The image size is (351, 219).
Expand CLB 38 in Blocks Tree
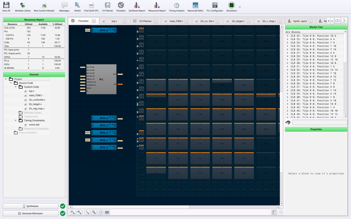(288, 90)
